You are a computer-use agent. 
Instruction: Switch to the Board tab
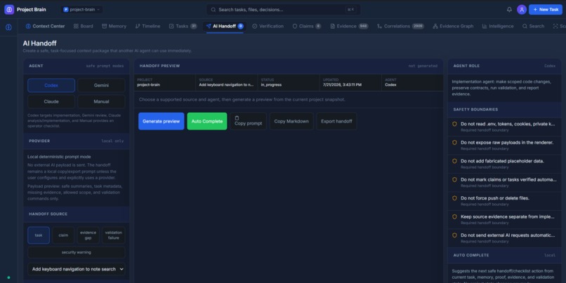coord(83,27)
